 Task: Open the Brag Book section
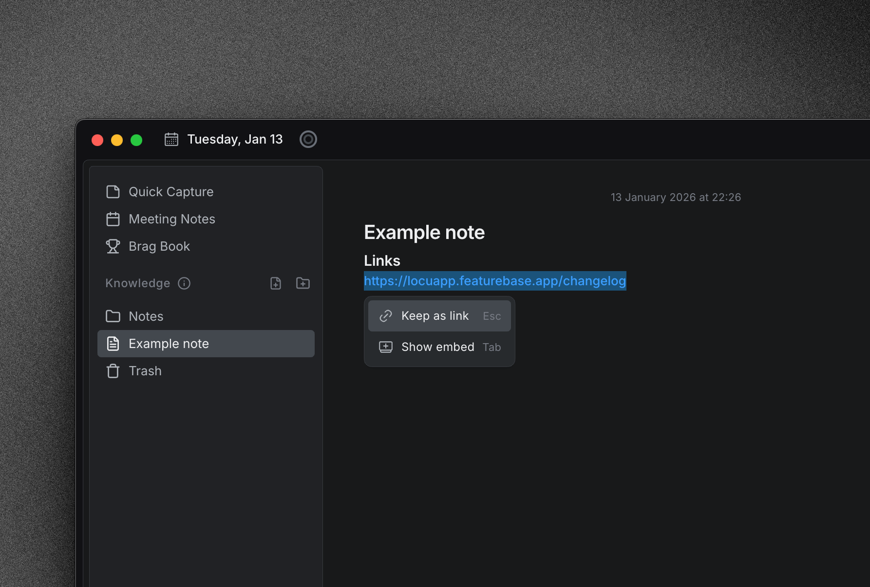(159, 246)
